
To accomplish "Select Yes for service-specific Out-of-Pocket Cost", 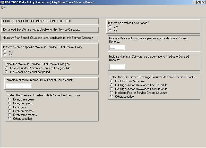I will click(5, 51).
